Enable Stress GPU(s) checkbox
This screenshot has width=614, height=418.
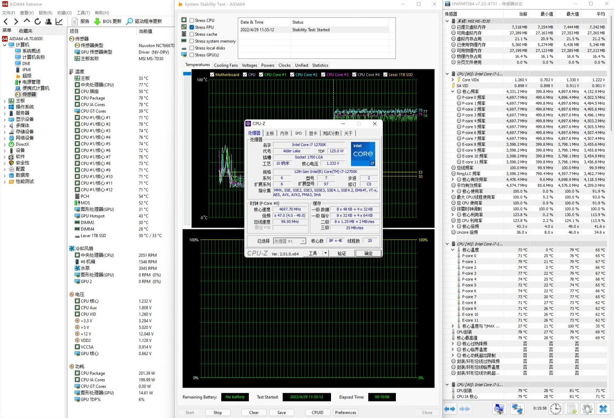point(192,55)
